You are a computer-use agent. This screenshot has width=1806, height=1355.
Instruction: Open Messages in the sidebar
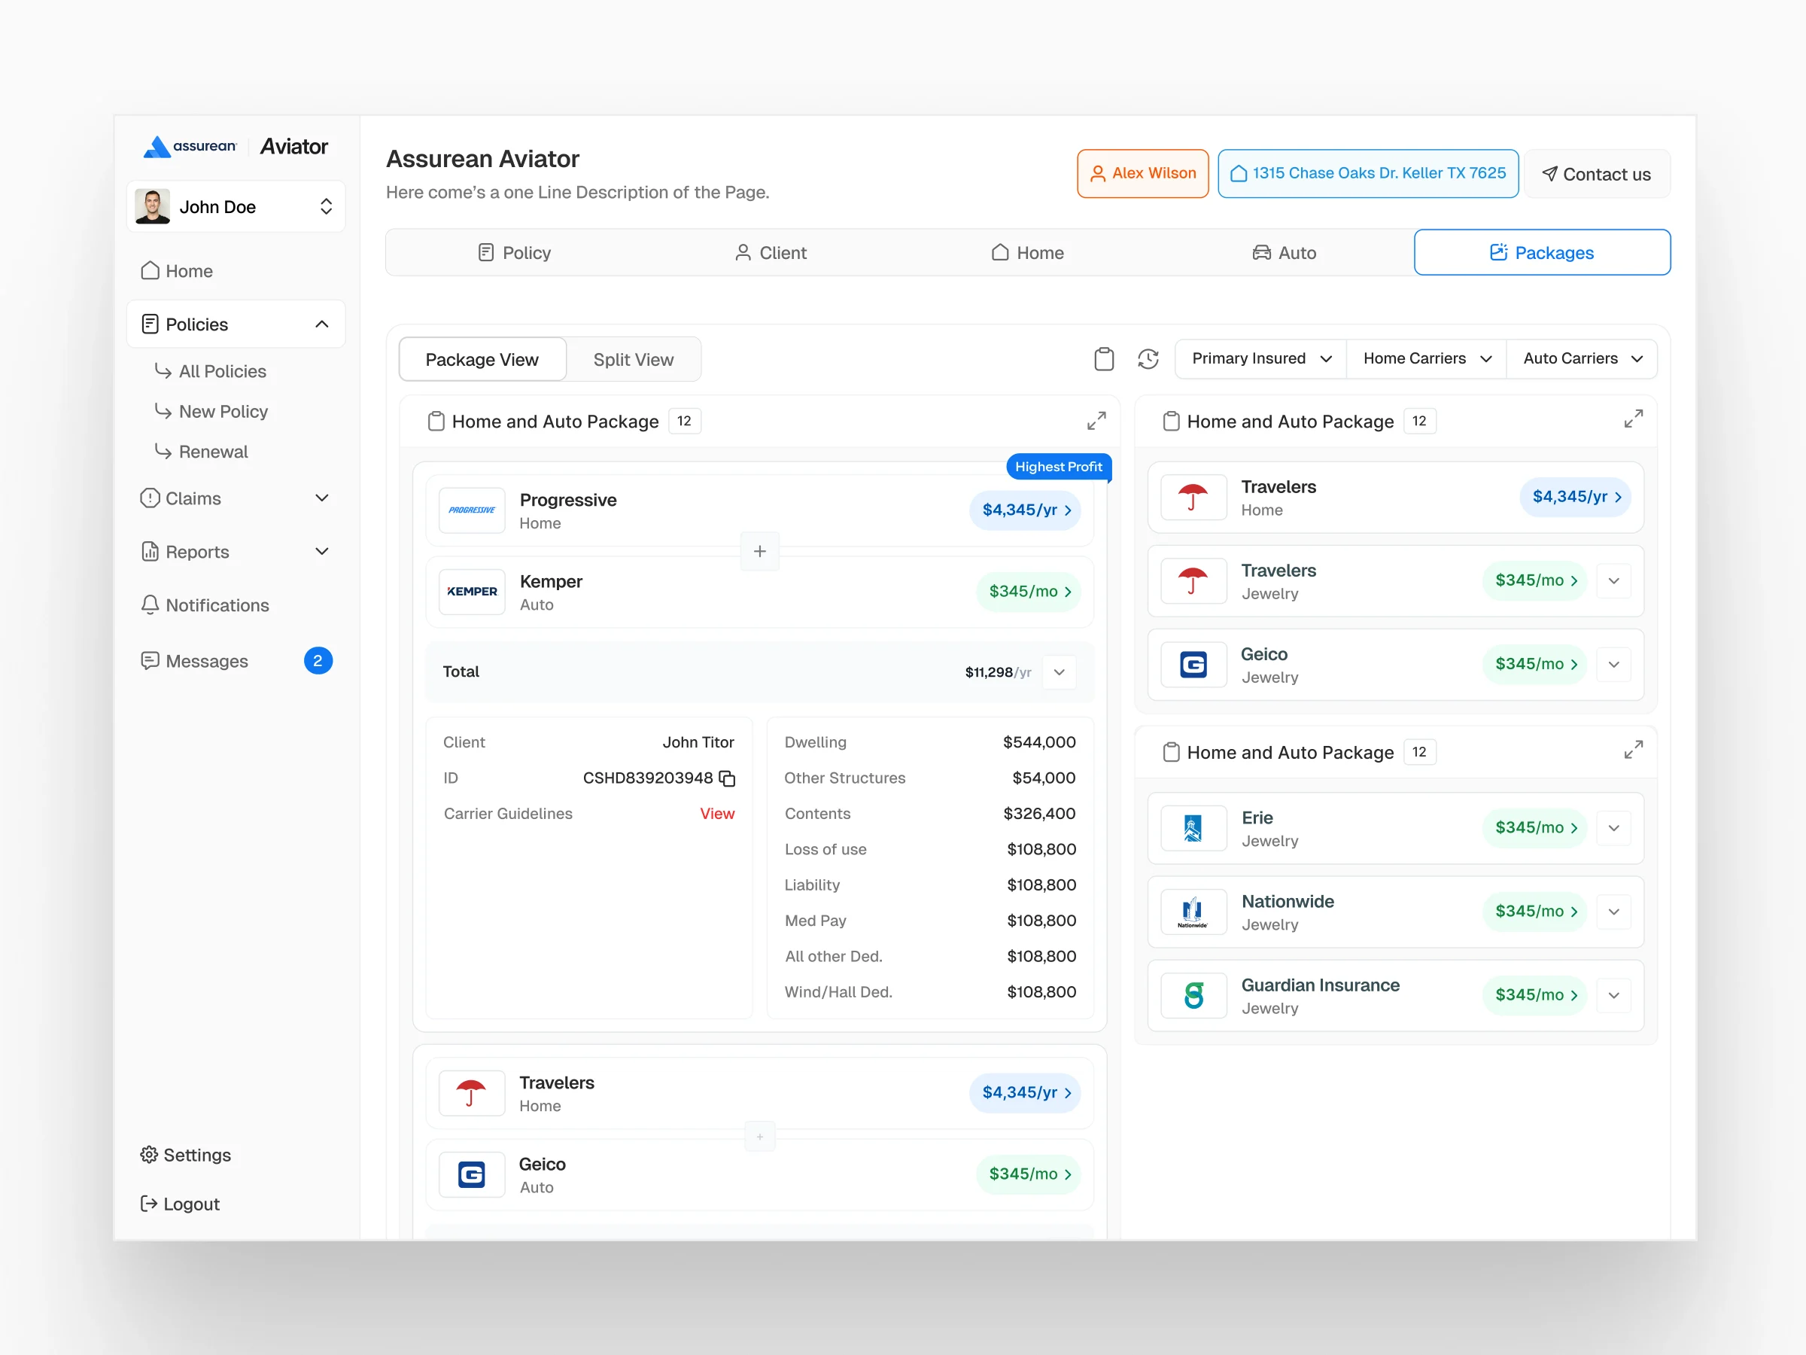click(x=236, y=661)
